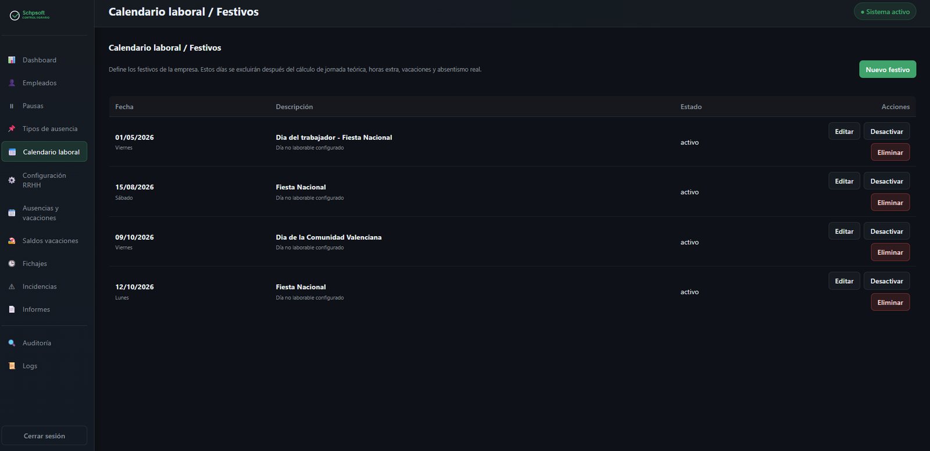Click the Informes document icon
This screenshot has width=930, height=451.
[12, 309]
